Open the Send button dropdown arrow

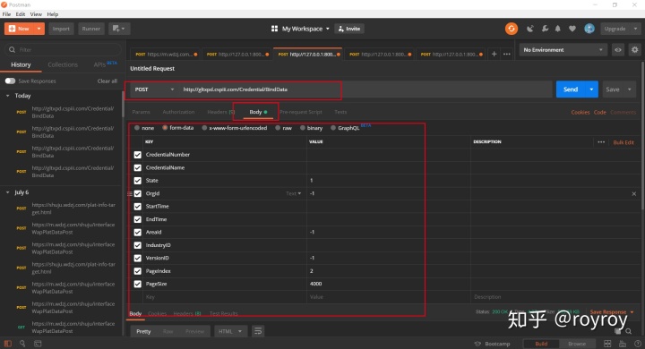click(591, 89)
